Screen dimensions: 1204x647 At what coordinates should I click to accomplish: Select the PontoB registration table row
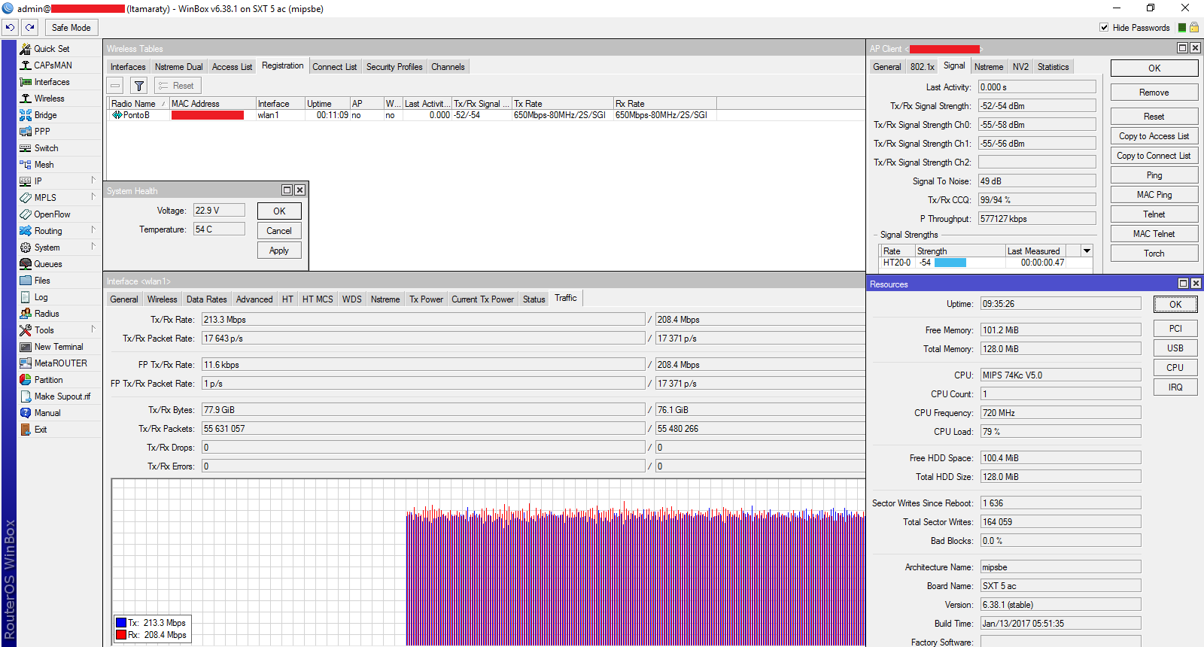(136, 115)
